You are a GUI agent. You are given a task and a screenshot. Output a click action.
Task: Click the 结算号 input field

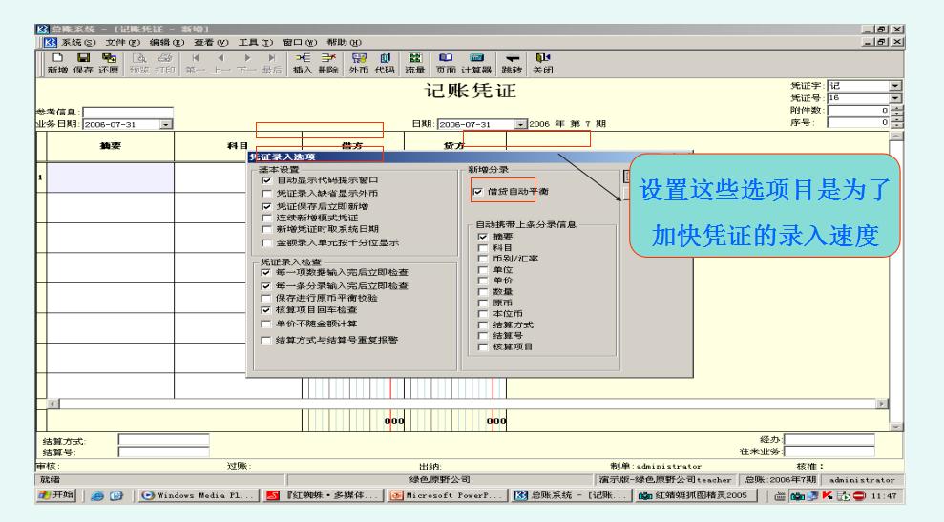(164, 451)
